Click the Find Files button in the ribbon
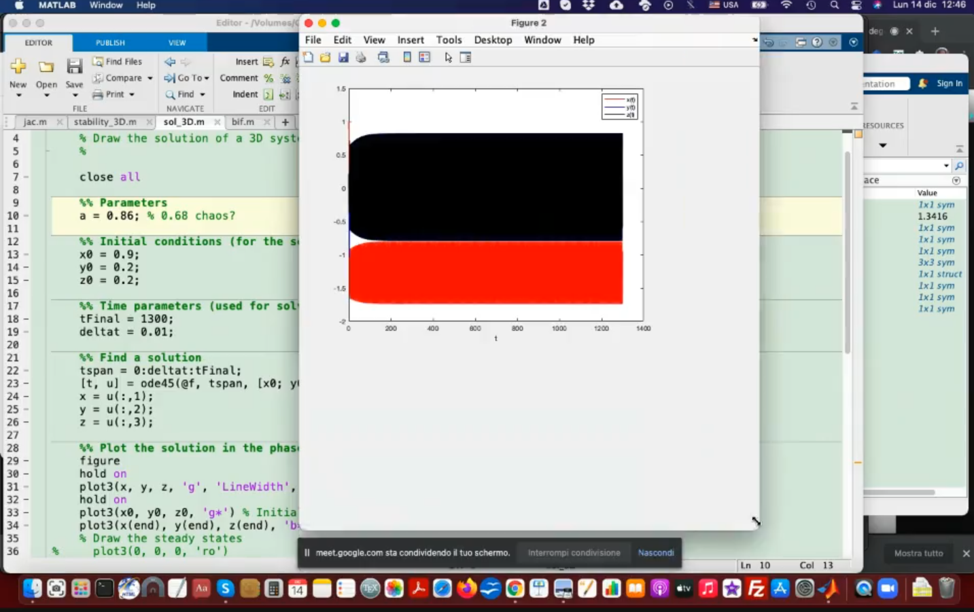Image resolution: width=974 pixels, height=612 pixels. click(117, 61)
